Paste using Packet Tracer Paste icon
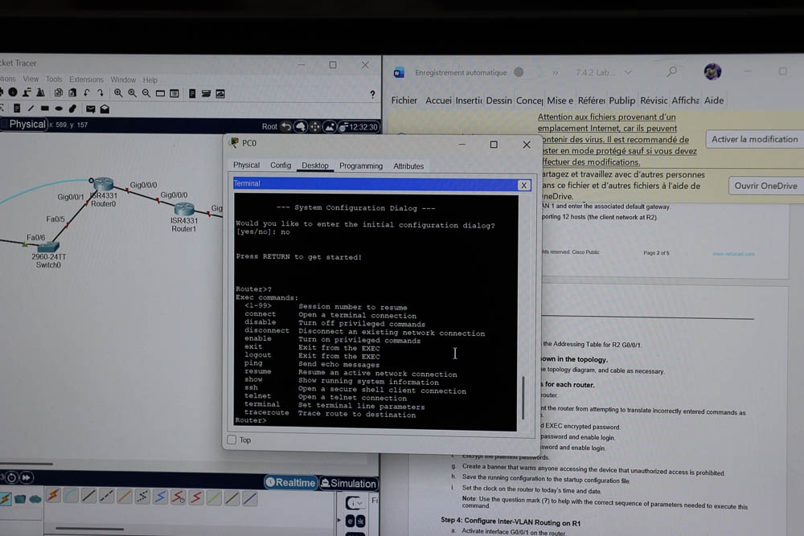Image resolution: width=804 pixels, height=536 pixels. [72, 92]
